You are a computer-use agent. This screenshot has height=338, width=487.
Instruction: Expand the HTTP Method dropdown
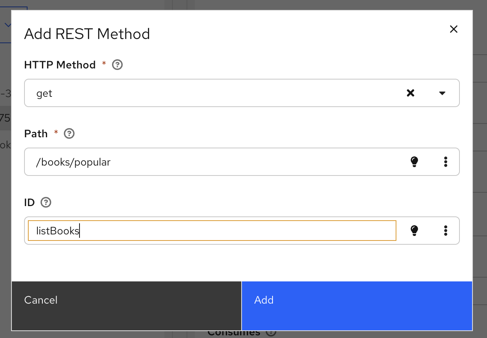(442, 93)
